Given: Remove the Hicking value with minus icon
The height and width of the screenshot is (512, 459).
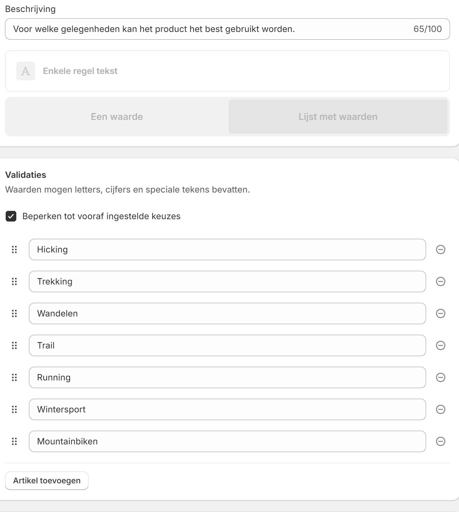Looking at the screenshot, I should click(440, 250).
